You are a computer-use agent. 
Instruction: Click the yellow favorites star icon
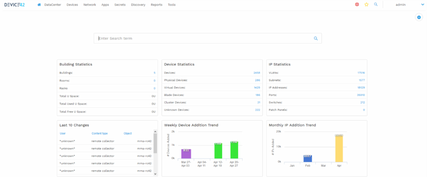click(366, 5)
